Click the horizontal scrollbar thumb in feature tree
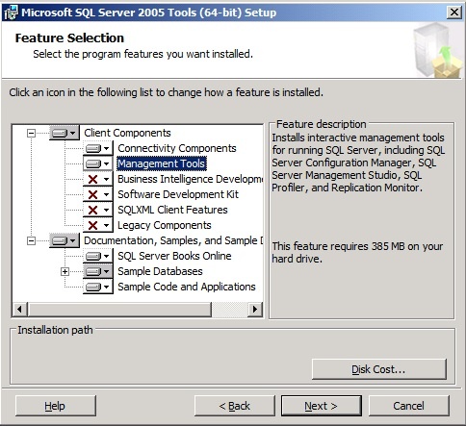 [119, 310]
